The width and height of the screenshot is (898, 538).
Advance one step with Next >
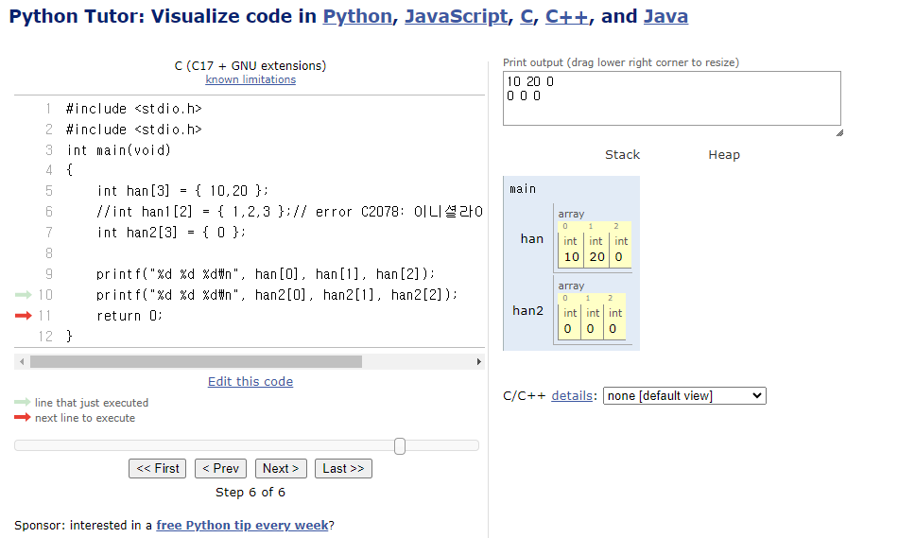point(281,469)
